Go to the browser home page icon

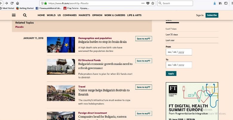[18, 3]
